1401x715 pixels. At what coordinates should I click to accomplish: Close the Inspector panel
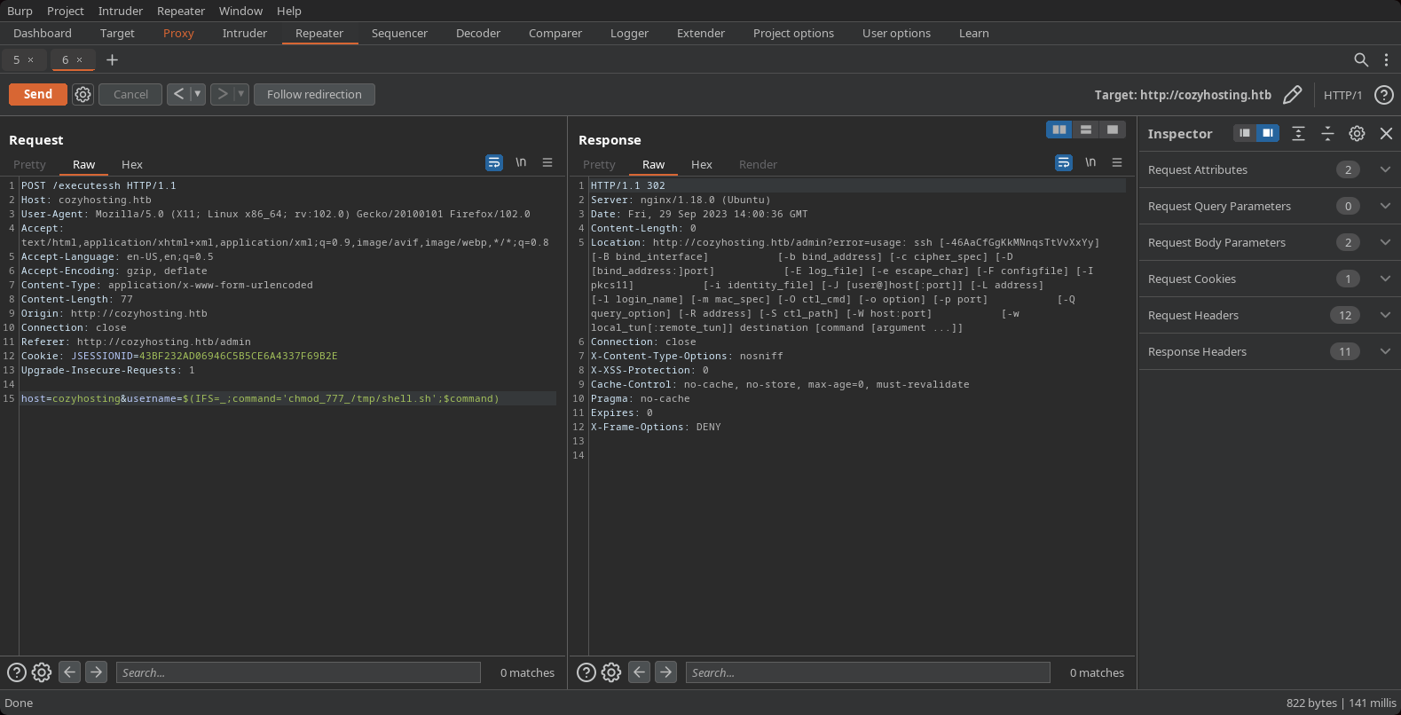tap(1386, 133)
